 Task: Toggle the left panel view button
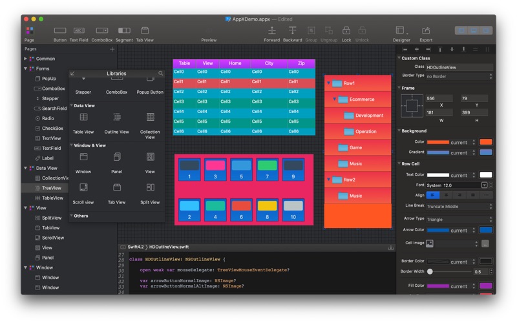pos(461,30)
